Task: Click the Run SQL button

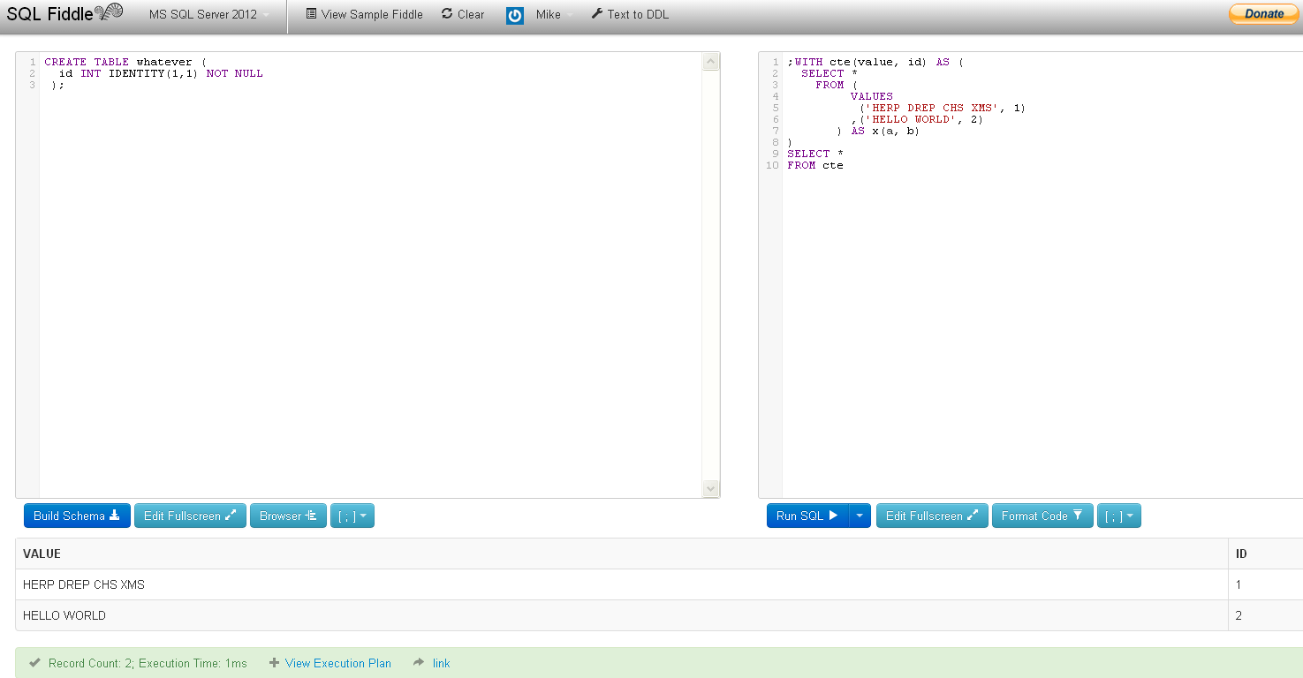Action: click(807, 516)
